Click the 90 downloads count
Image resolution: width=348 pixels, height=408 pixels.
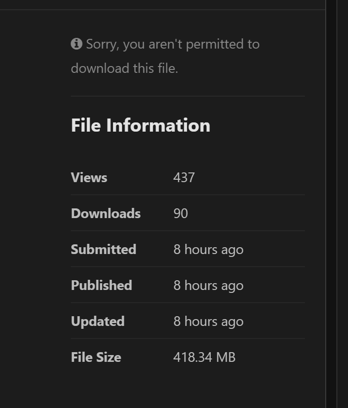pos(180,213)
